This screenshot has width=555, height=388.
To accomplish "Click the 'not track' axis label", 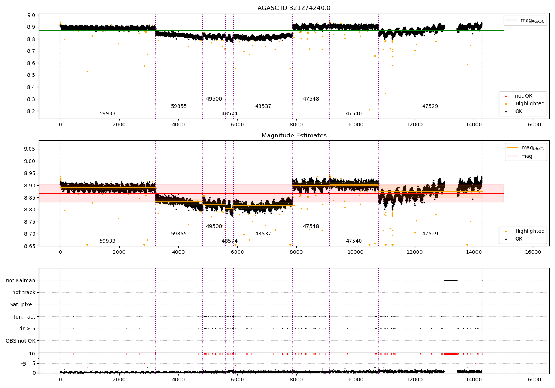I will tap(24, 292).
